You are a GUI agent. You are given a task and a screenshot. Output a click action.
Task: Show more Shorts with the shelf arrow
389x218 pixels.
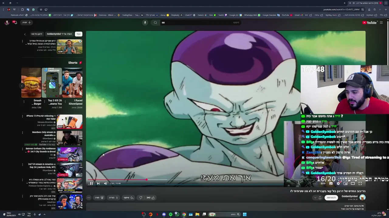pyautogui.click(x=22, y=86)
